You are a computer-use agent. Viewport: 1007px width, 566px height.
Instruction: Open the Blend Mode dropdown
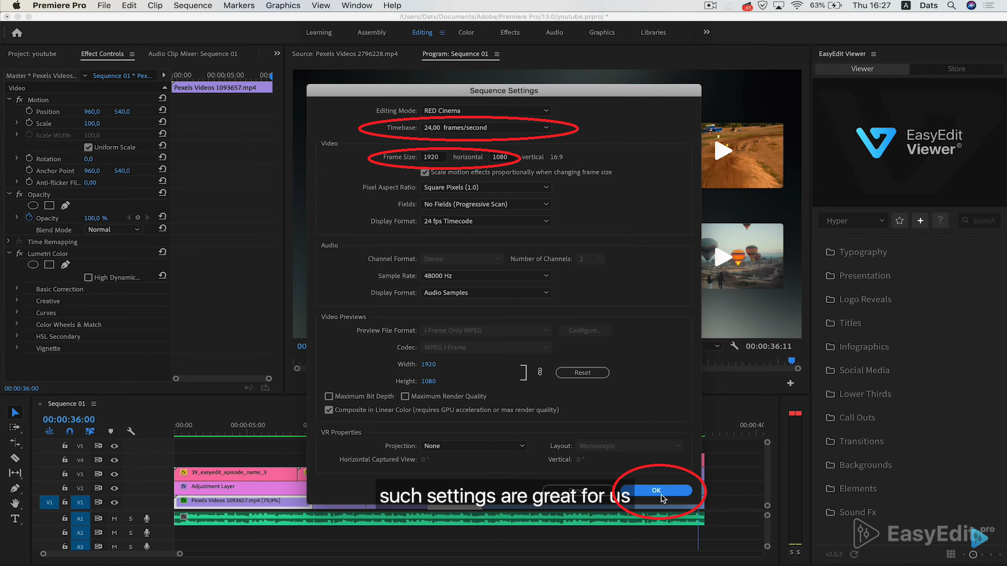pyautogui.click(x=113, y=230)
